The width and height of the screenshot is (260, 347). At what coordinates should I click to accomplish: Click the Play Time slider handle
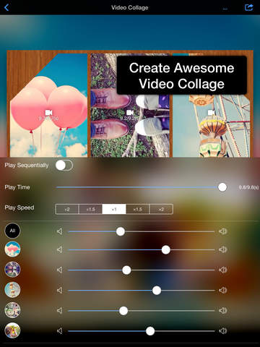tap(222, 187)
